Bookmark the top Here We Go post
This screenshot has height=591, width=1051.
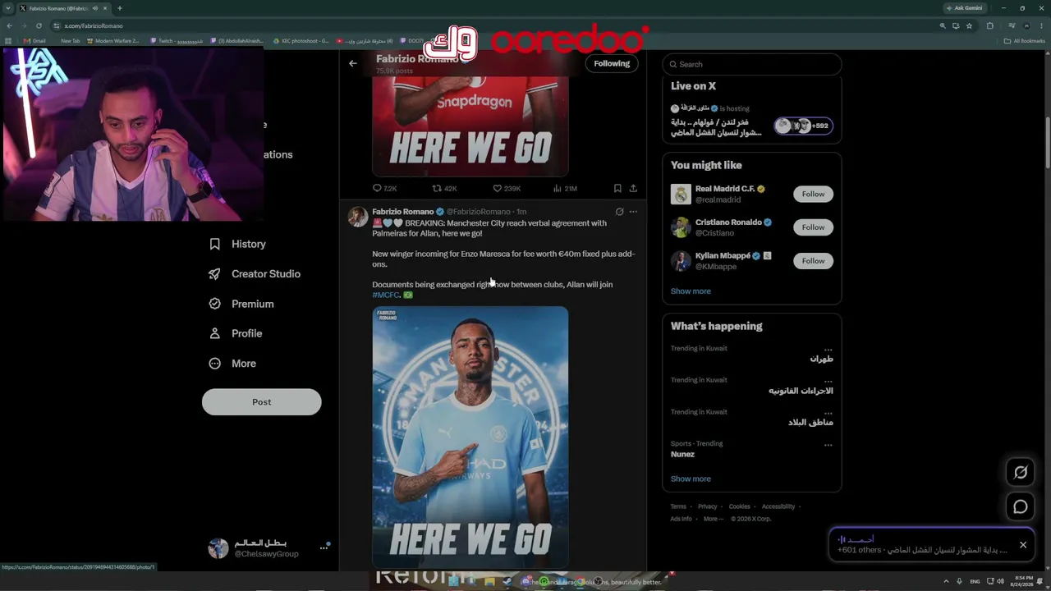coord(617,188)
